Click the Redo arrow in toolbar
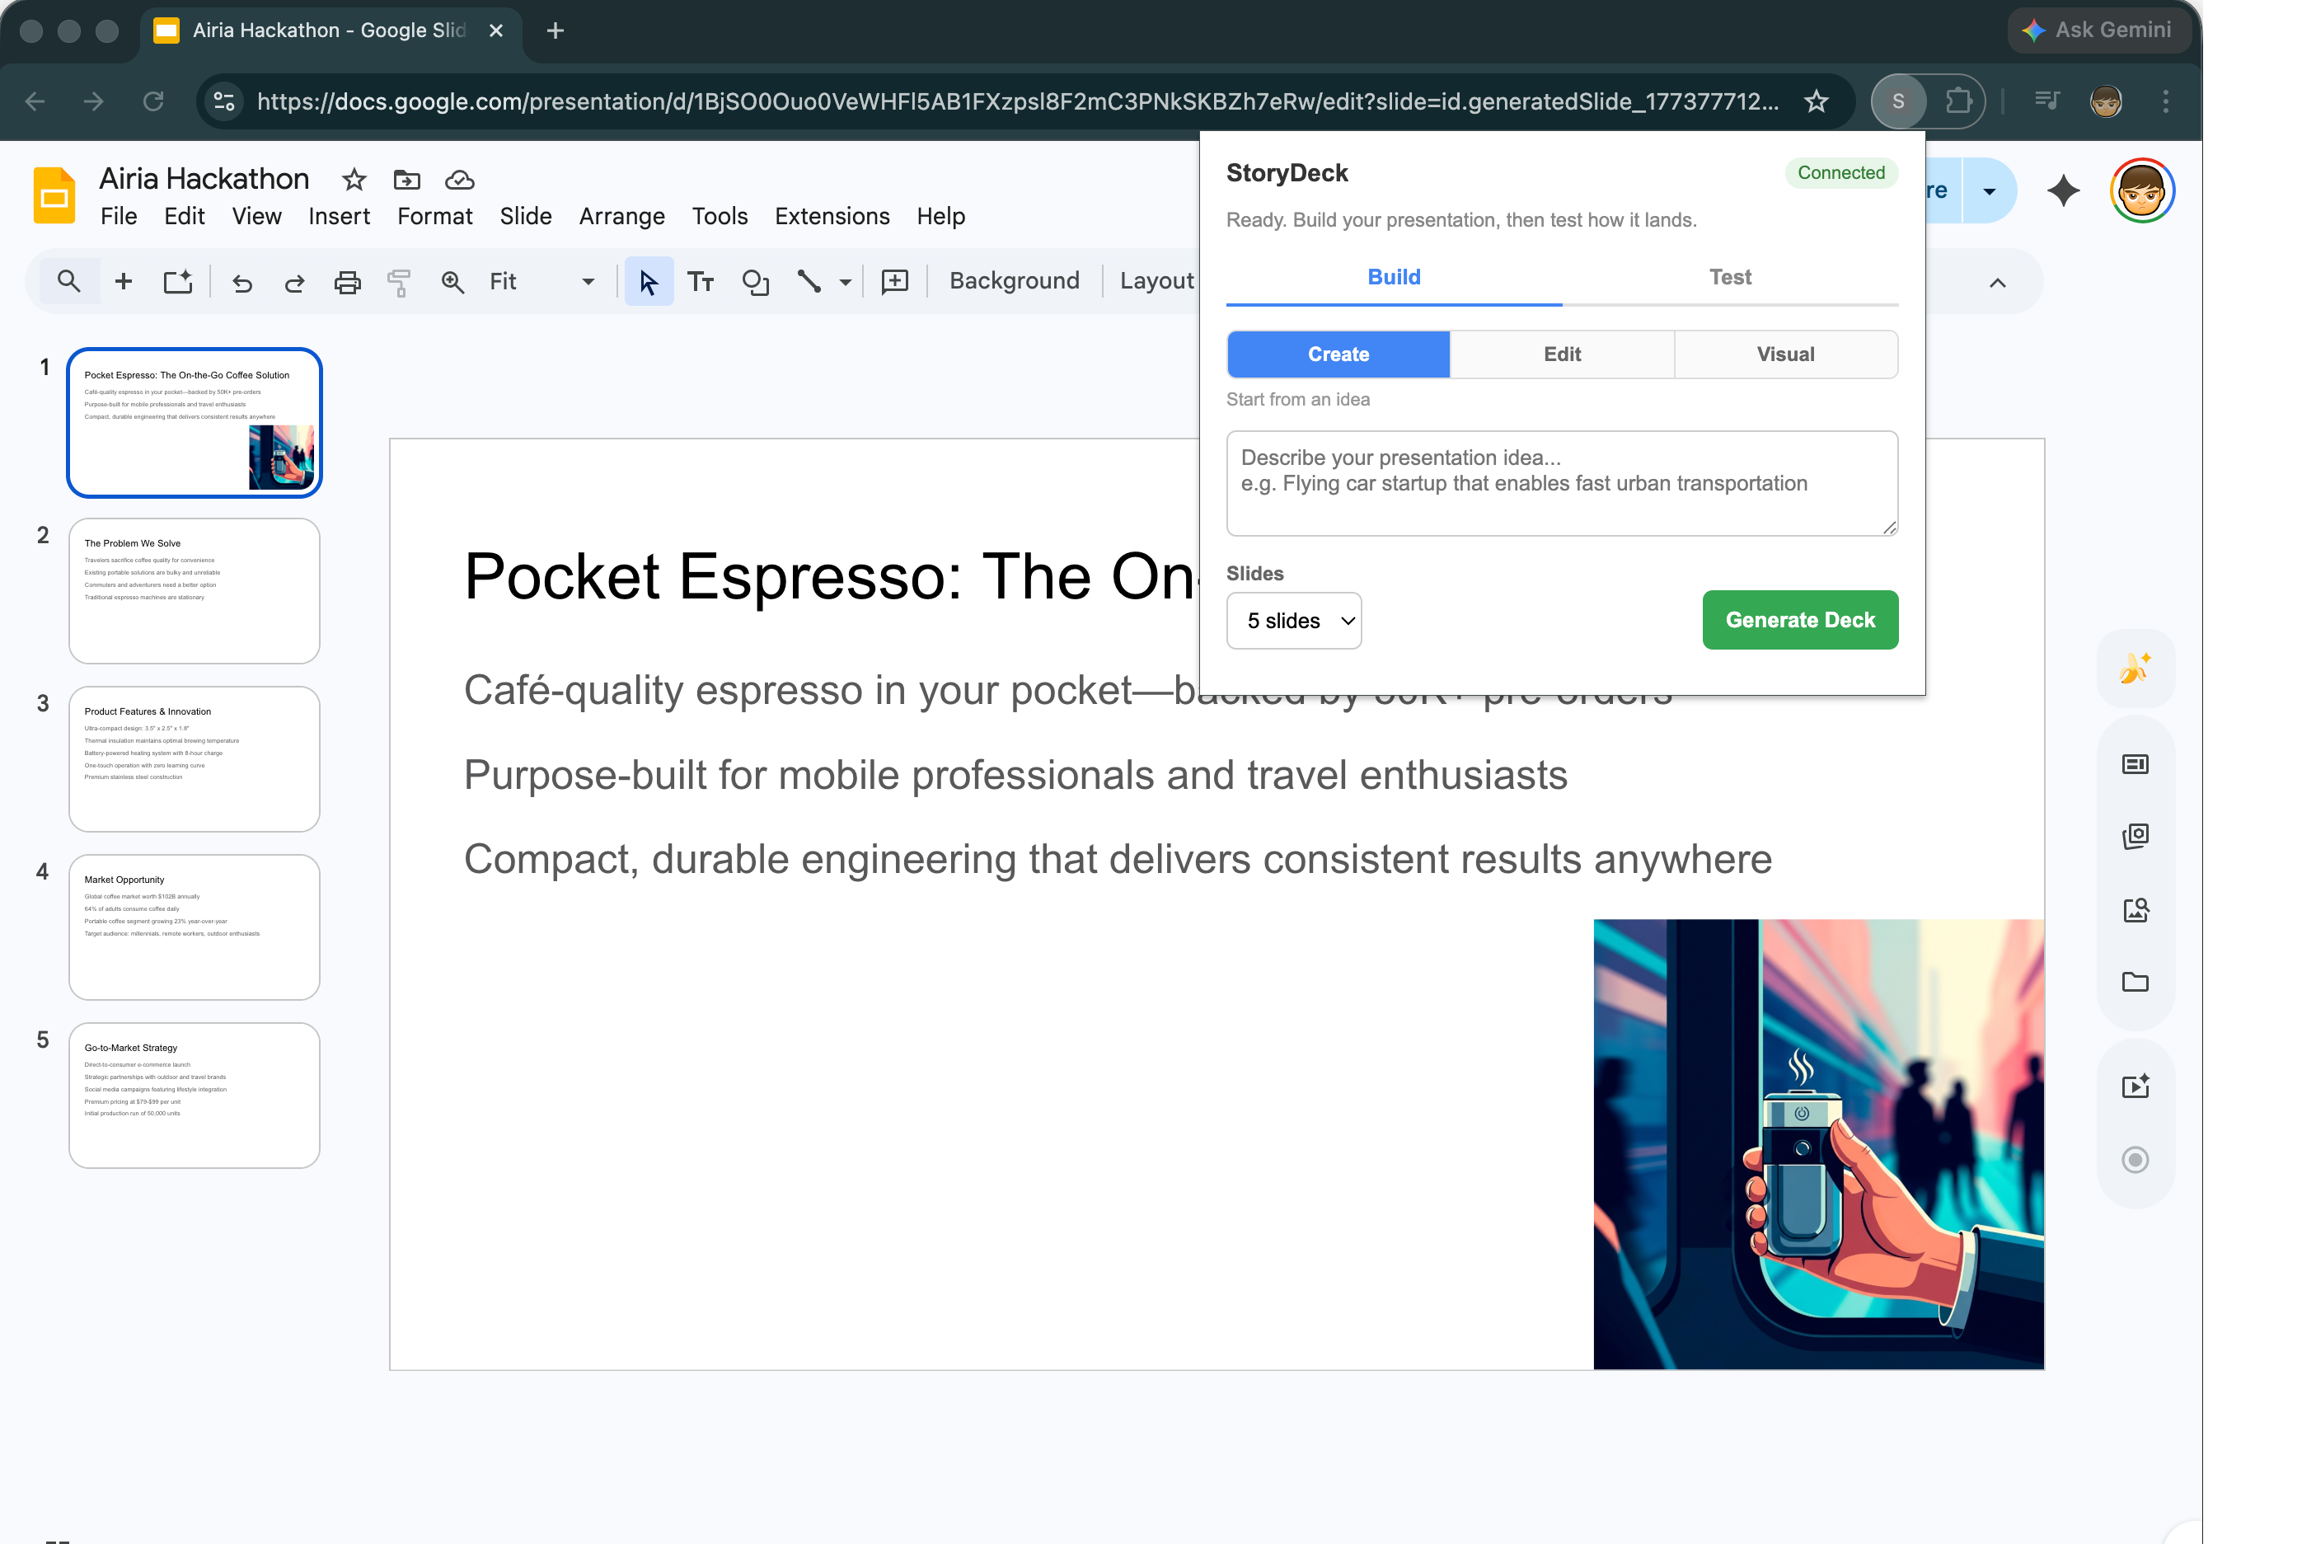 294,283
